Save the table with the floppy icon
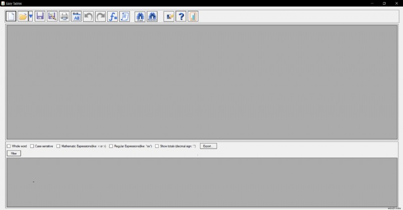Image resolution: width=403 pixels, height=210 pixels. [40, 17]
